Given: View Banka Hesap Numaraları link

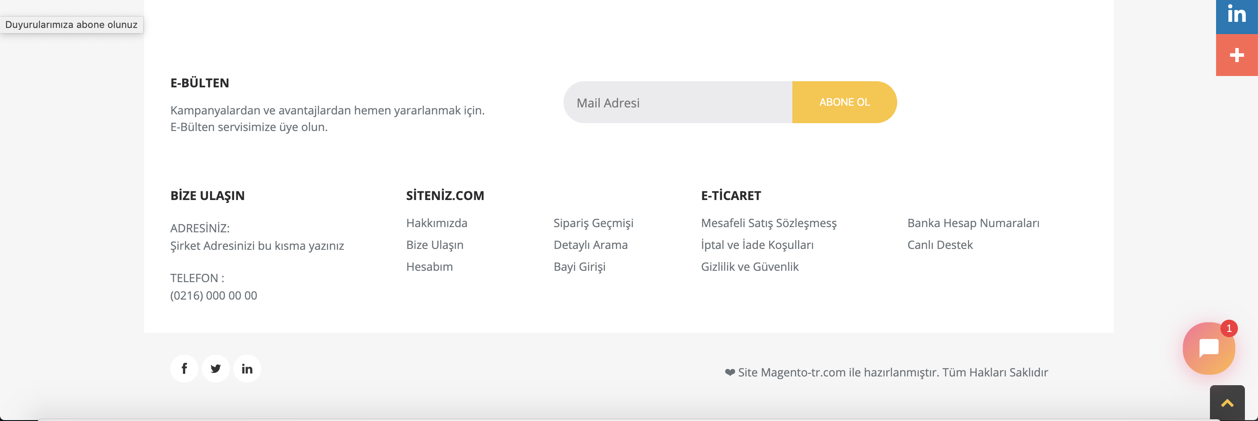Looking at the screenshot, I should 973,223.
